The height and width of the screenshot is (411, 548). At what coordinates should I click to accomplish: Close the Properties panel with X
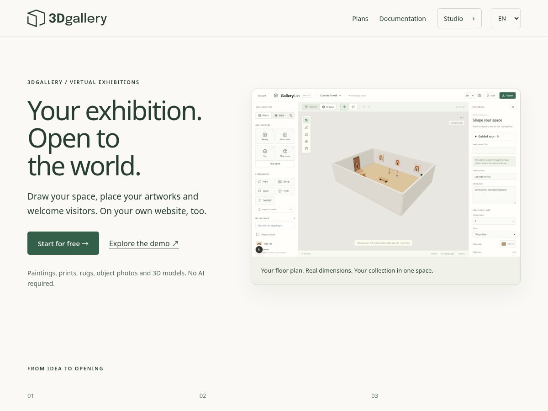(513, 107)
